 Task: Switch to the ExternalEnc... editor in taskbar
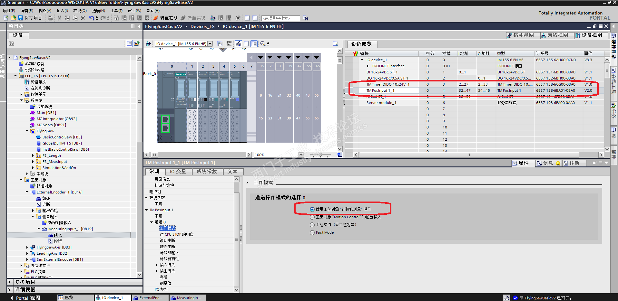151,298
